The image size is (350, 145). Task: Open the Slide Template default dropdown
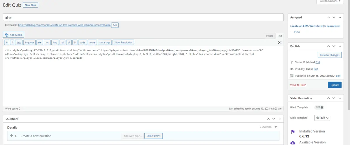point(322,118)
